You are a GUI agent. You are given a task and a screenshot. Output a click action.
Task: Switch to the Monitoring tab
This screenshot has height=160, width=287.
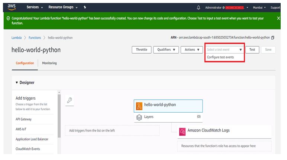click(x=49, y=63)
